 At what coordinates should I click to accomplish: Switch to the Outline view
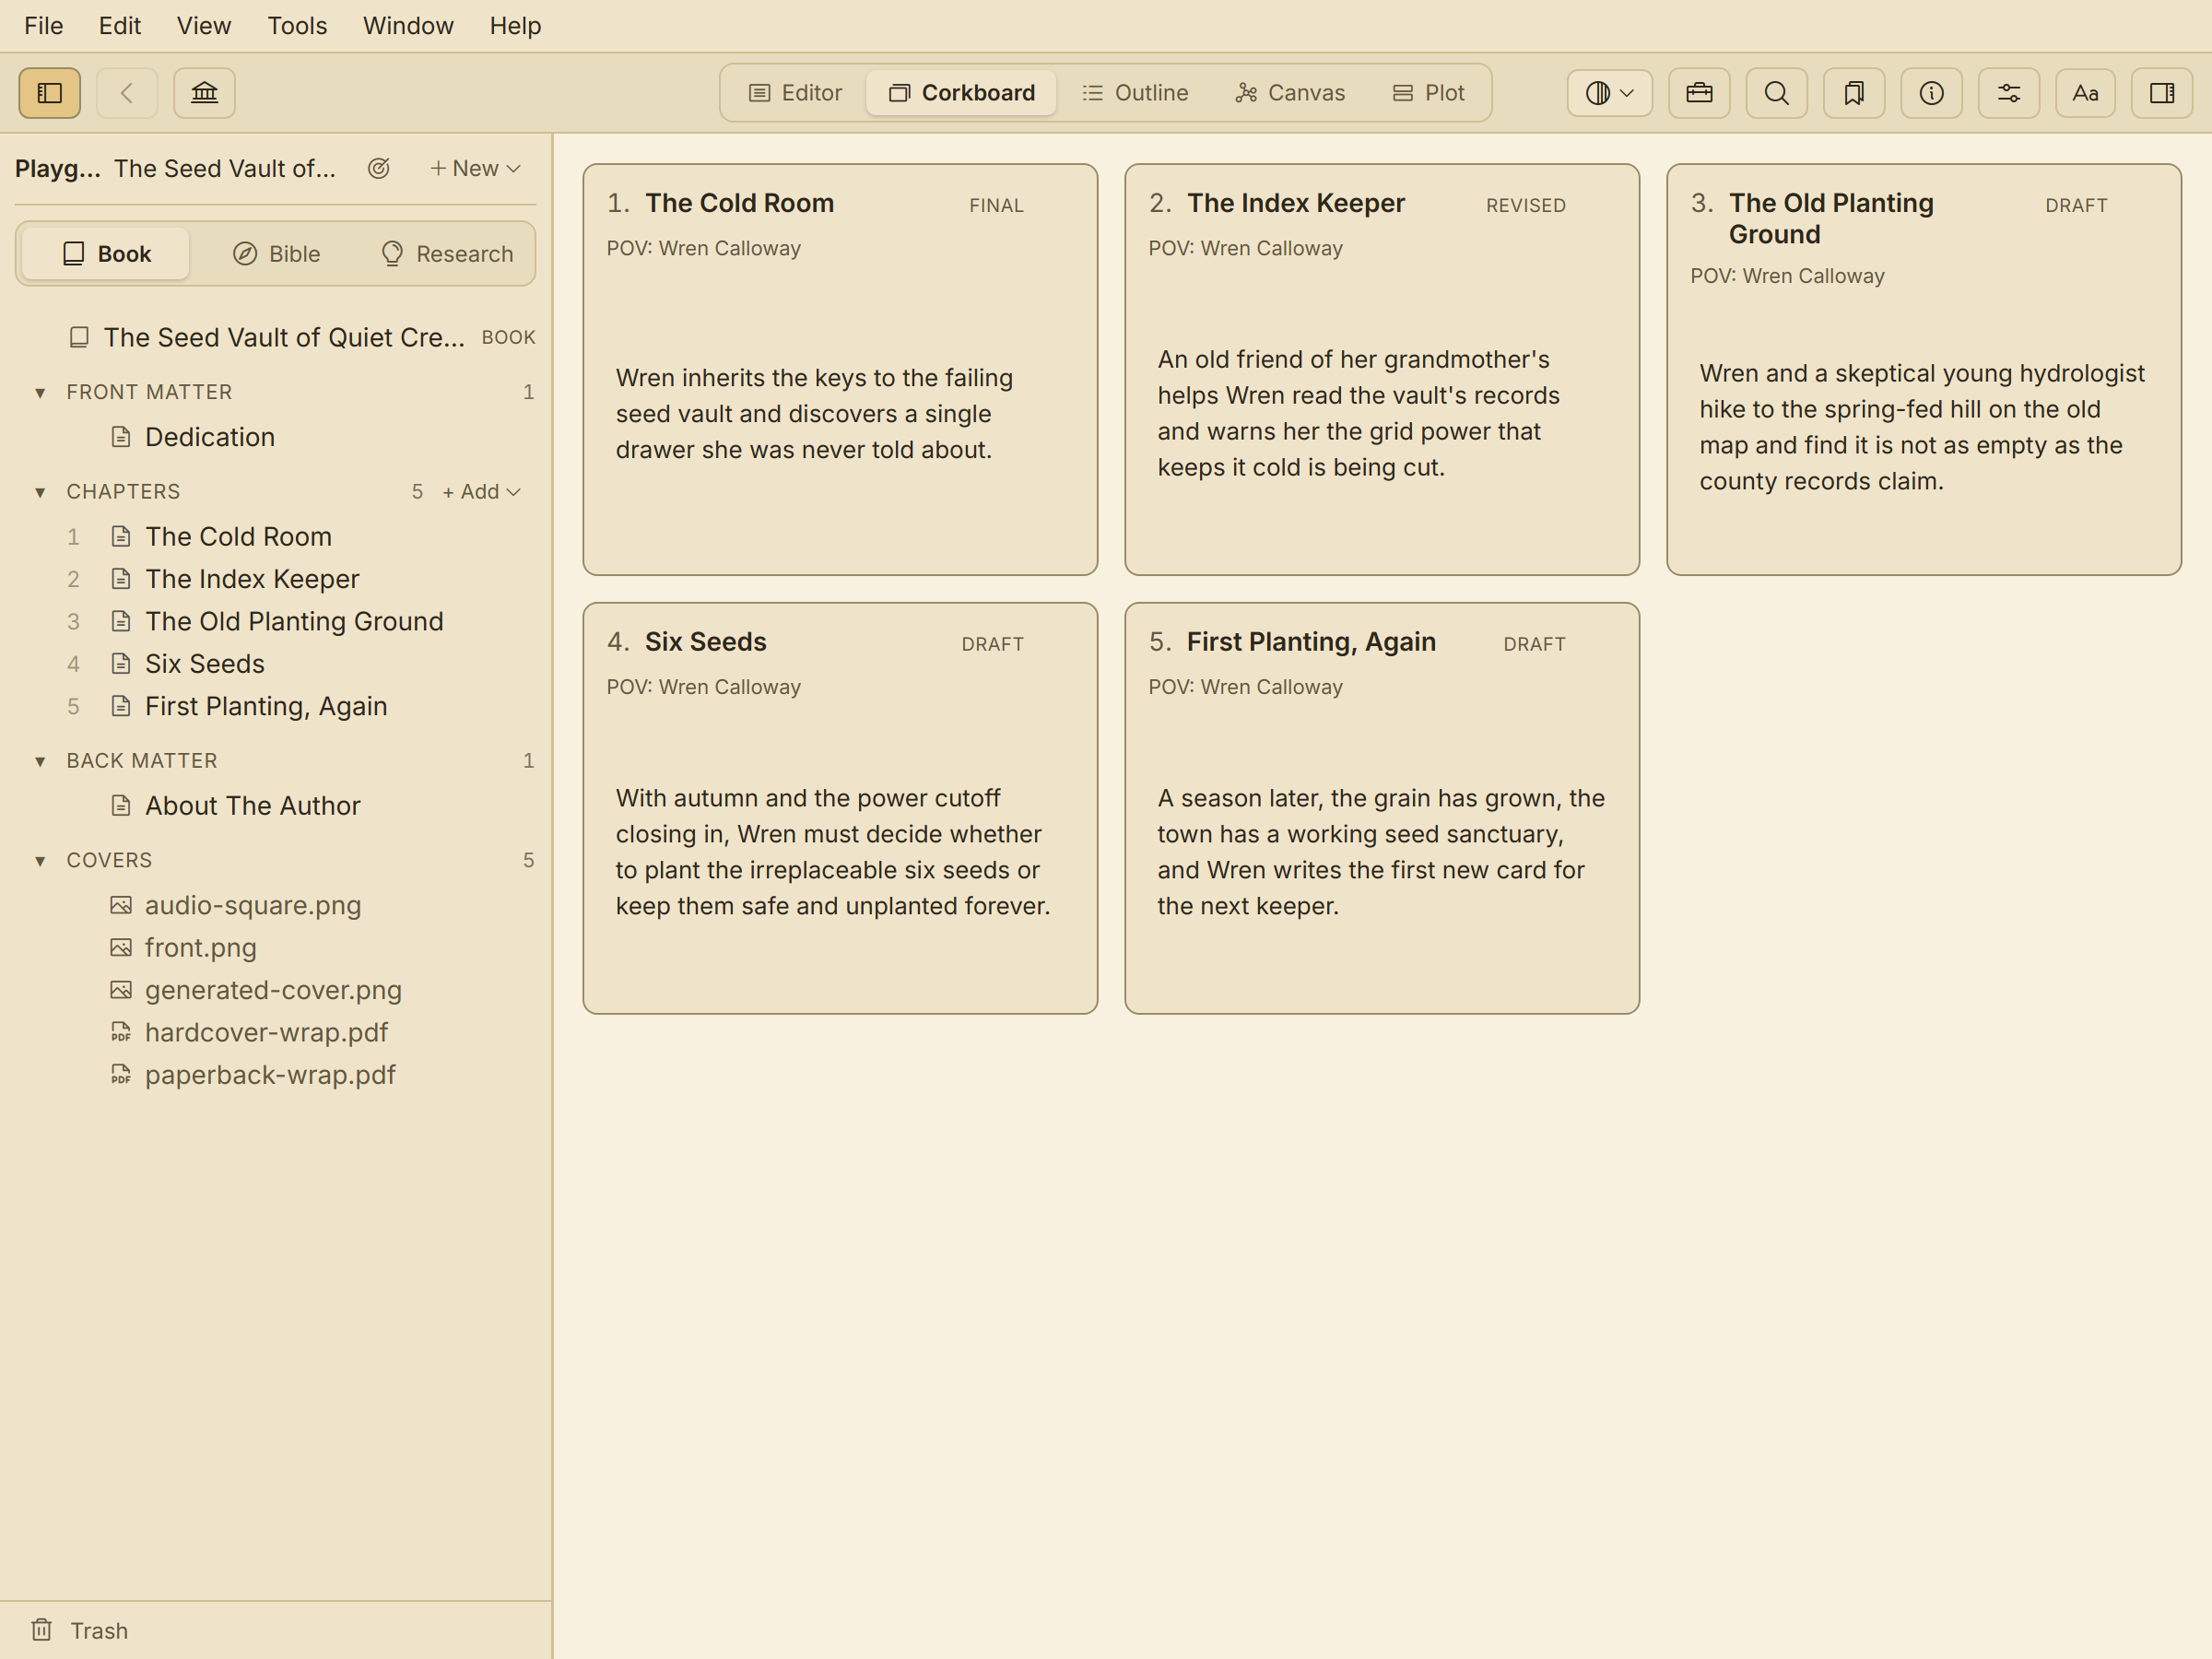click(1135, 93)
